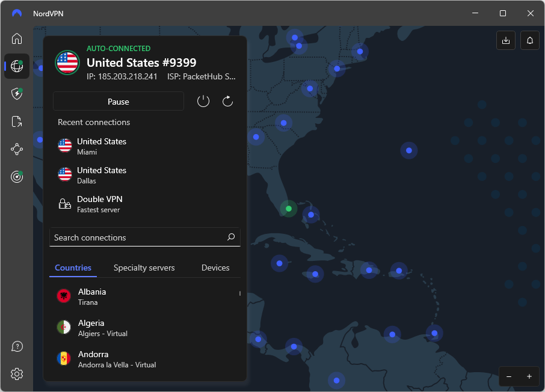Select the VPN globe sidebar icon
This screenshot has height=392, width=545.
(17, 66)
